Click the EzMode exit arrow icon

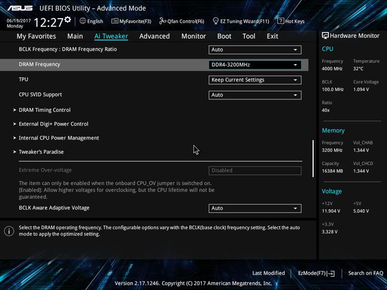click(332, 273)
